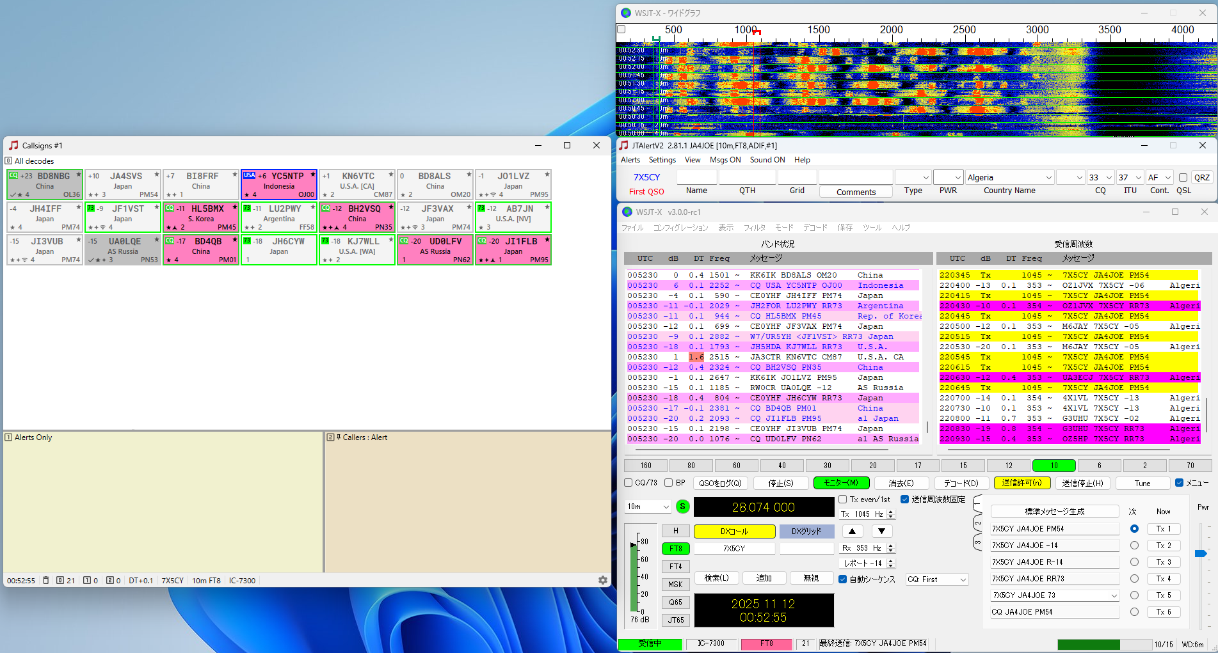Click the trash icon to clear callsigns
This screenshot has width=1218, height=653.
[46, 581]
